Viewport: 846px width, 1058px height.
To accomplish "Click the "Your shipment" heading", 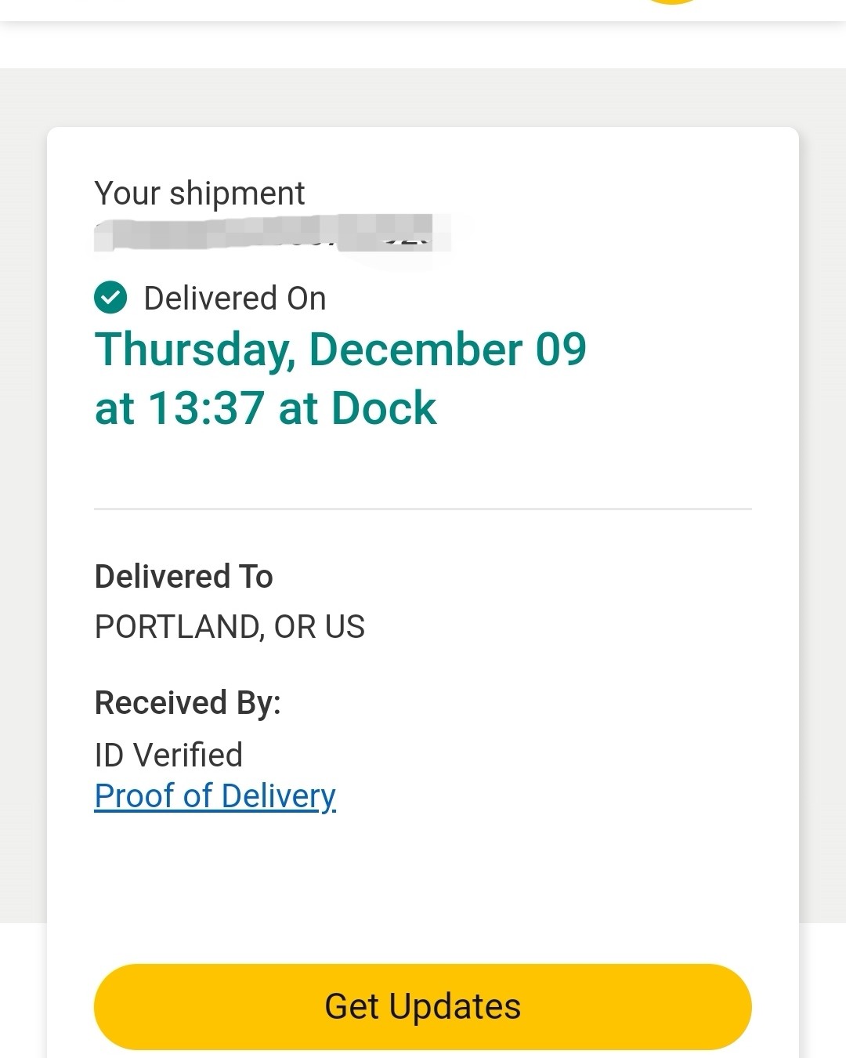I will coord(199,194).
